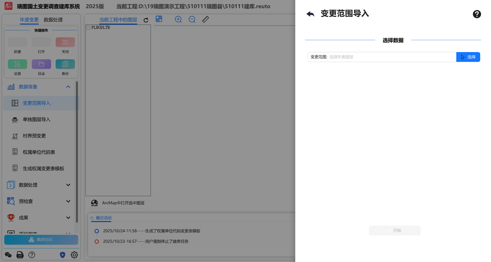
Task: Click the back arrow in the import panel
Action: coord(310,14)
